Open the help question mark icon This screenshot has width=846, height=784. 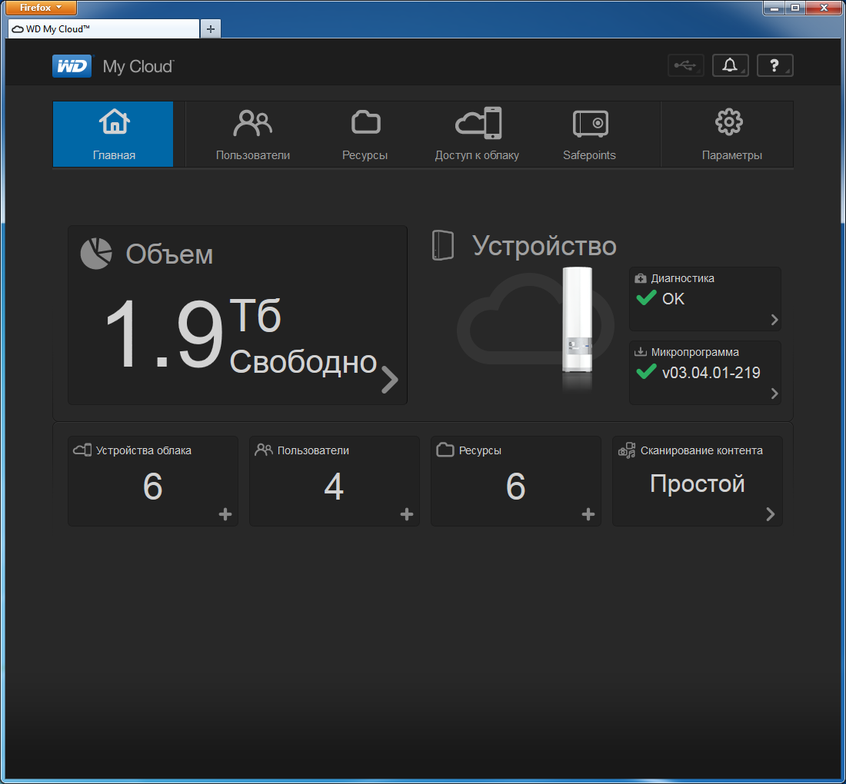click(774, 66)
